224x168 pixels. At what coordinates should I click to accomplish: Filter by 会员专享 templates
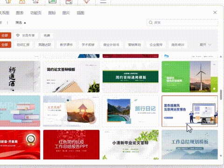pyautogui.click(x=26, y=35)
